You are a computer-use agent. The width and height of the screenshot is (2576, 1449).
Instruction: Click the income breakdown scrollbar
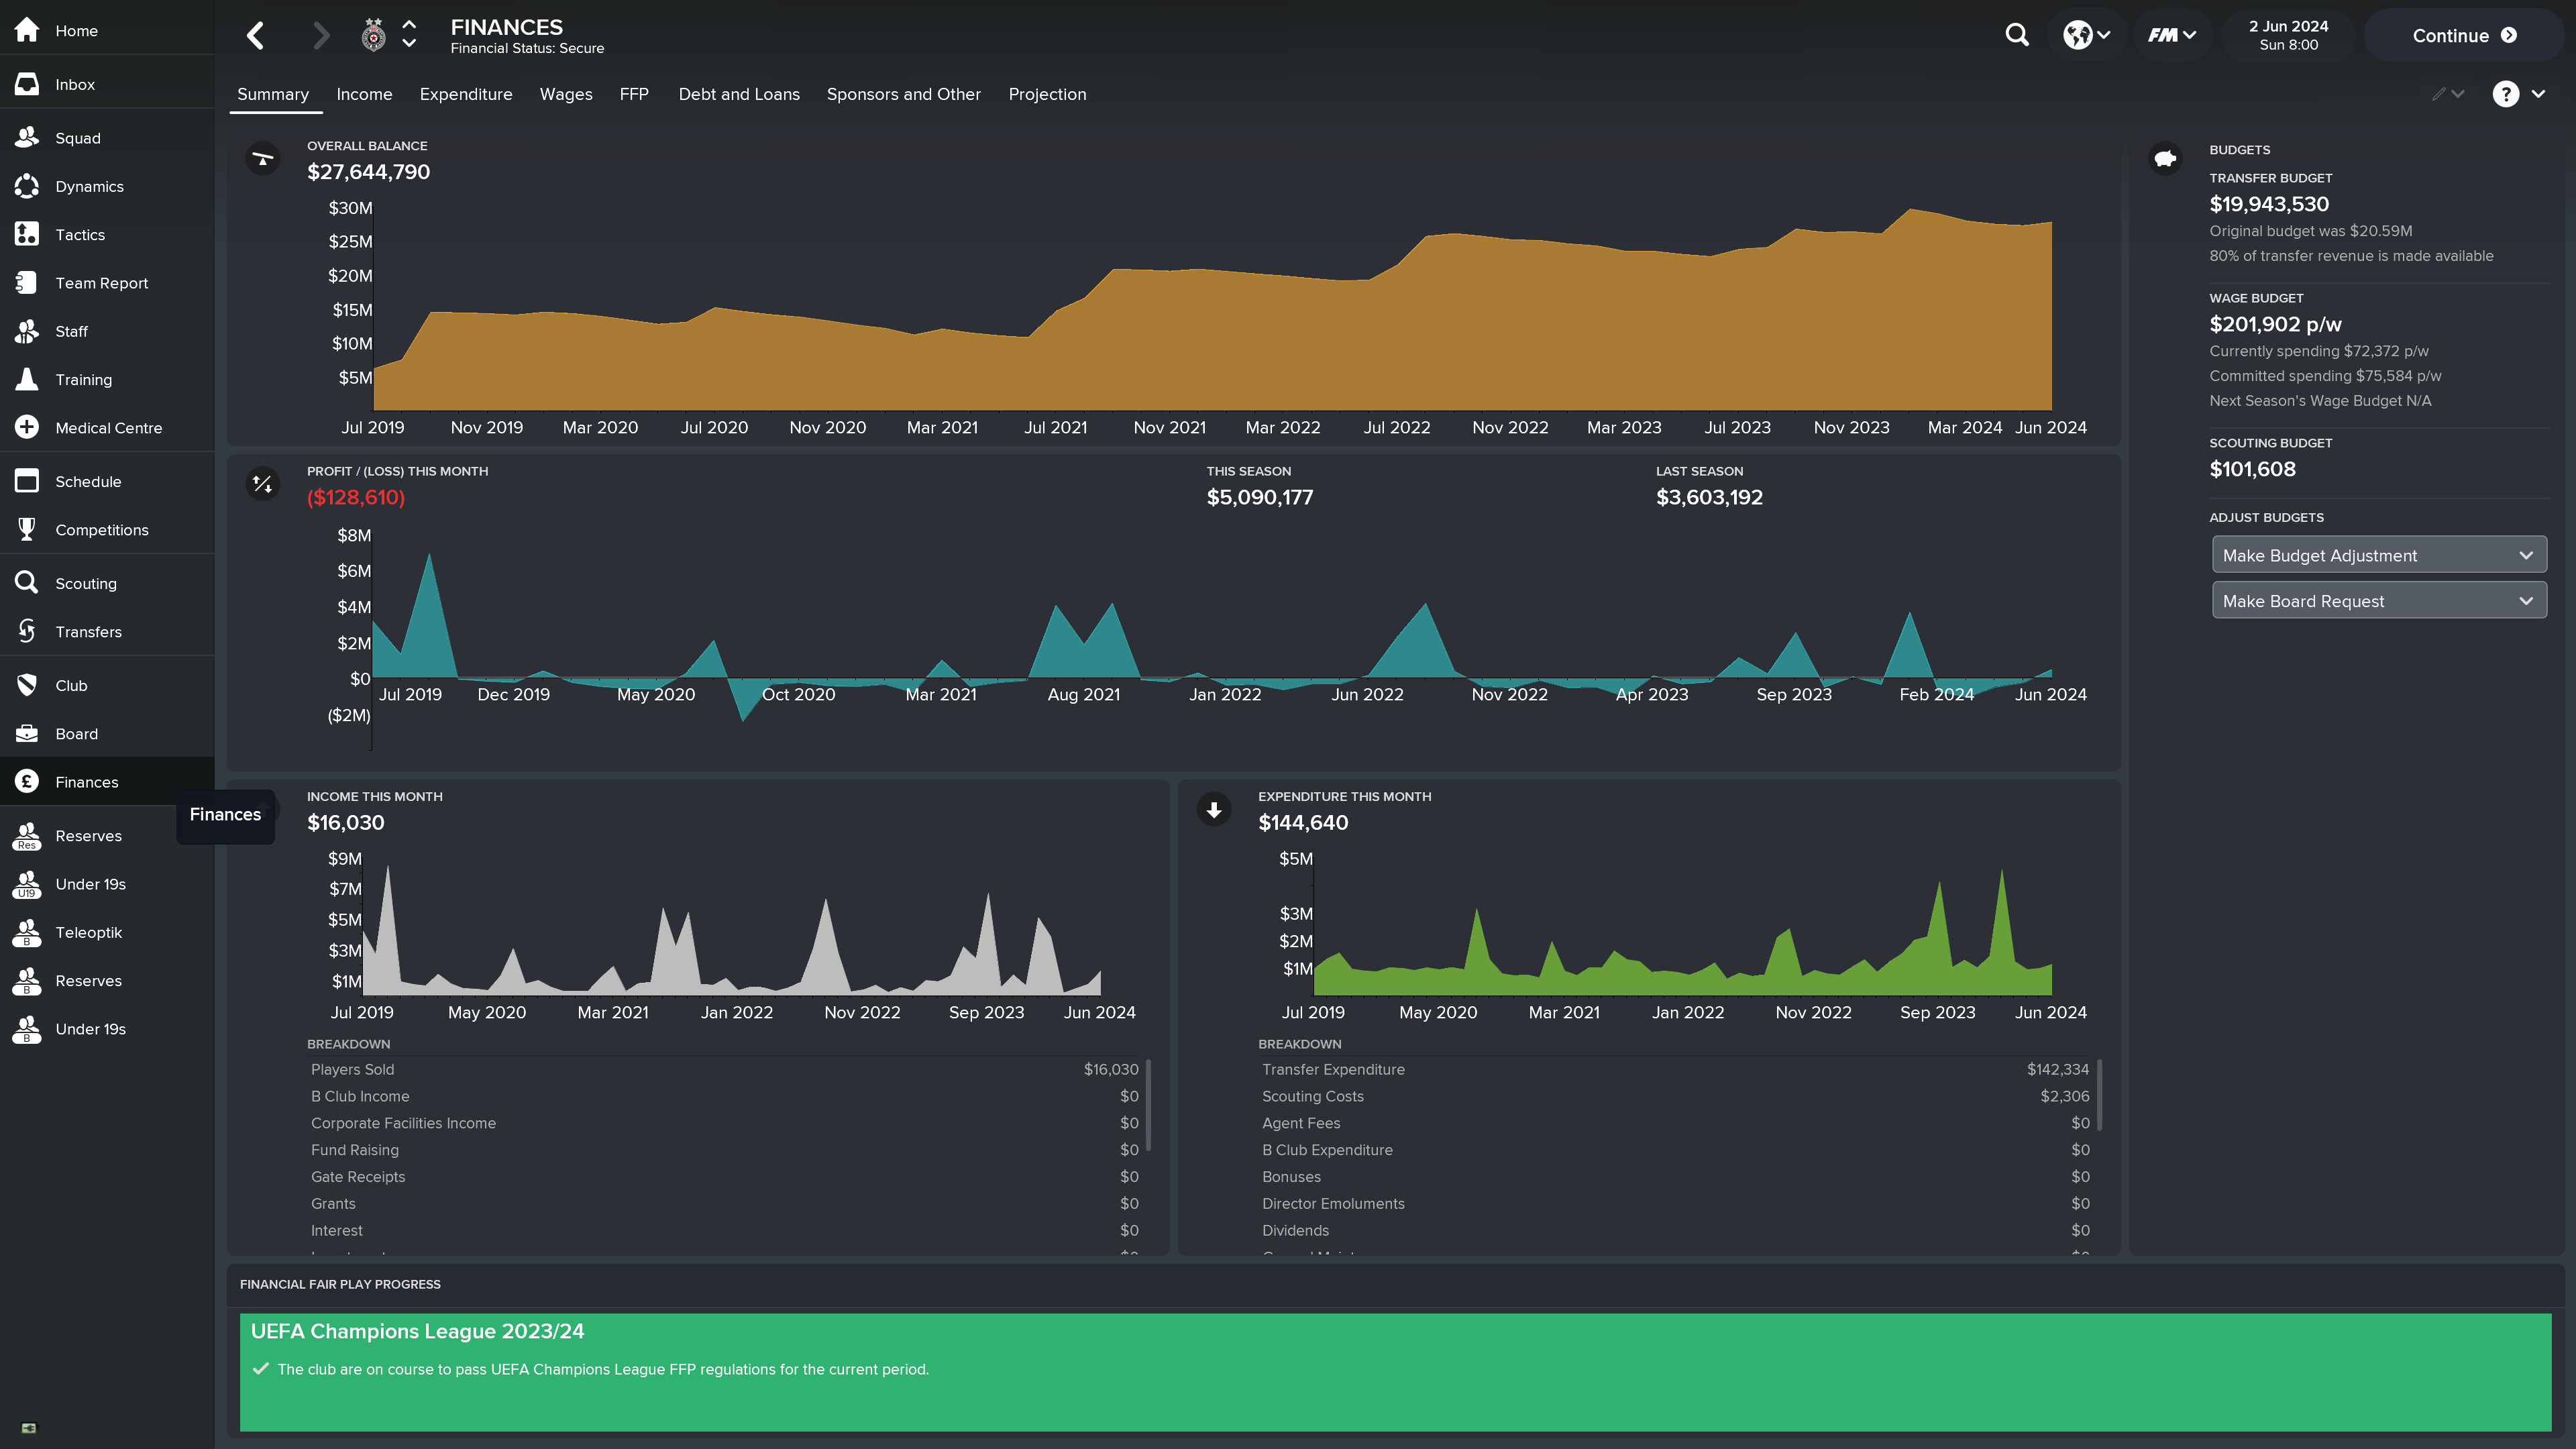pyautogui.click(x=1148, y=1105)
